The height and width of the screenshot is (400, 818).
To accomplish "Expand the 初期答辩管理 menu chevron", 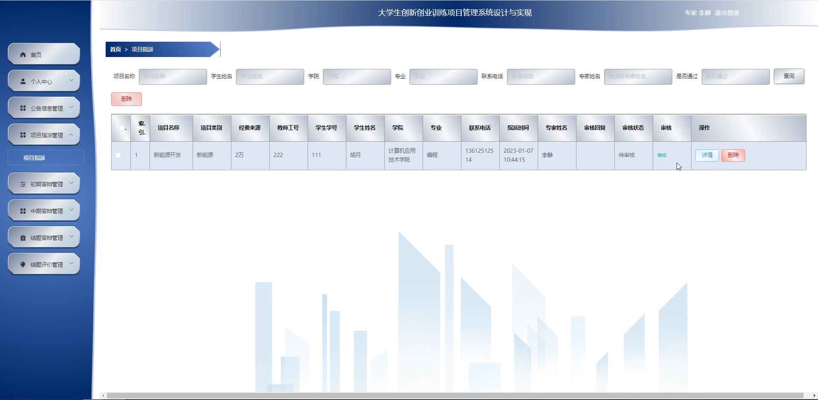I will 71,183.
